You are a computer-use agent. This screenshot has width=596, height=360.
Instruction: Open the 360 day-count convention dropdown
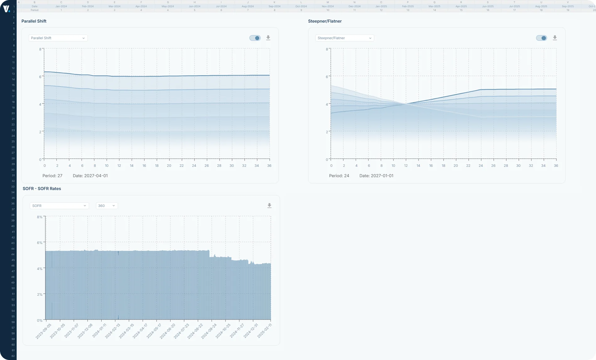(x=107, y=205)
